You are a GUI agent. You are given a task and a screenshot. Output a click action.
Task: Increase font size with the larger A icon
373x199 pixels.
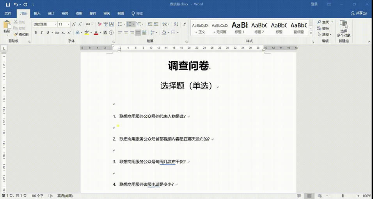pos(74,24)
